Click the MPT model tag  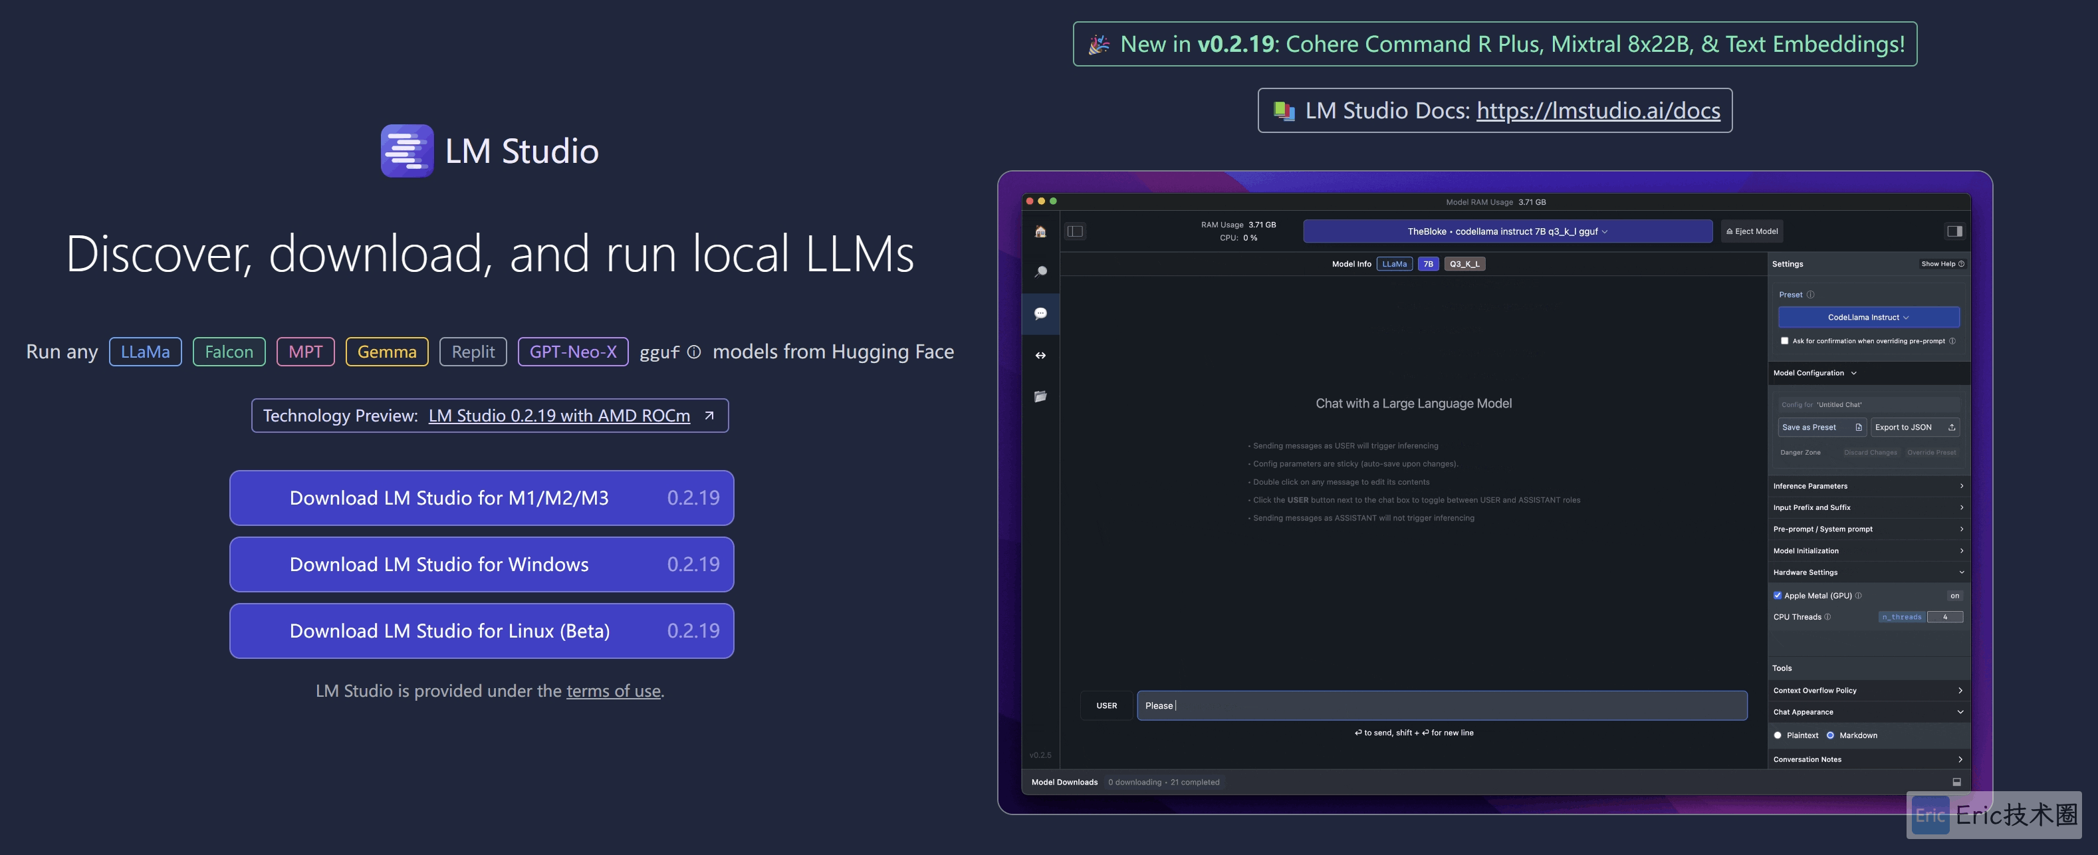tap(305, 352)
